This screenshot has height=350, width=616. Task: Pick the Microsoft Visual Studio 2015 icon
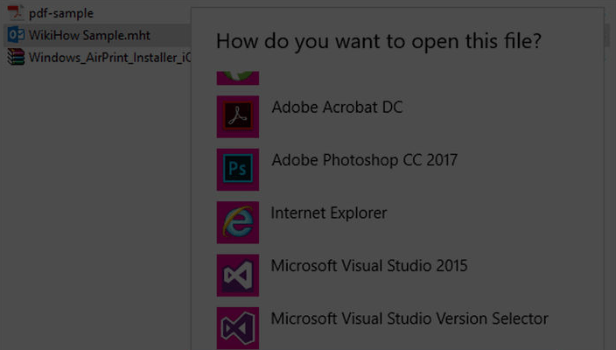(x=238, y=276)
